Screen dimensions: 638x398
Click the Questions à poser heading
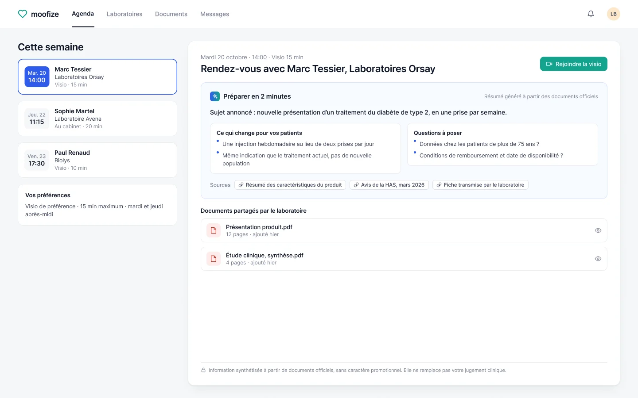coord(438,133)
